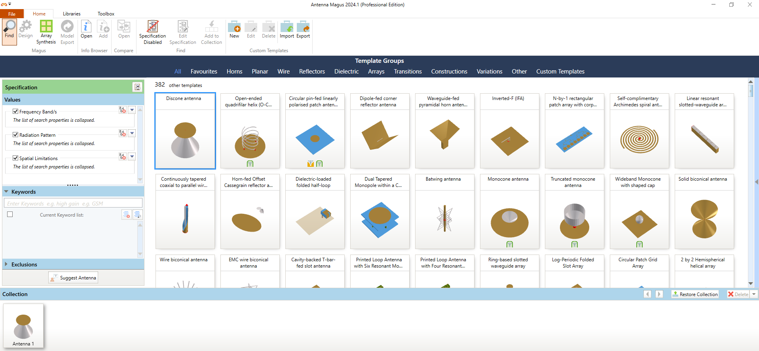This screenshot has width=759, height=351.
Task: Open the Design gear mode
Action: 26,30
